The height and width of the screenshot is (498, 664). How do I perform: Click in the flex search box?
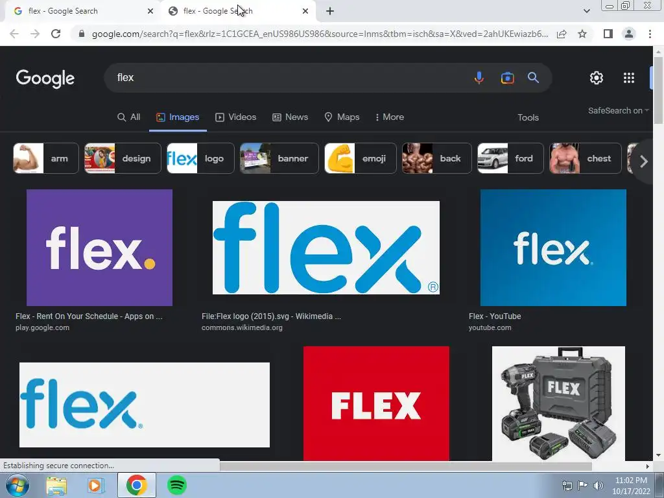click(x=288, y=78)
